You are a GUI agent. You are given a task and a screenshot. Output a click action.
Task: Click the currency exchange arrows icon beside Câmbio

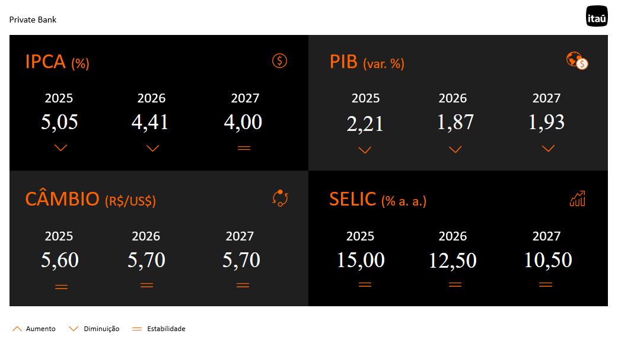(280, 198)
